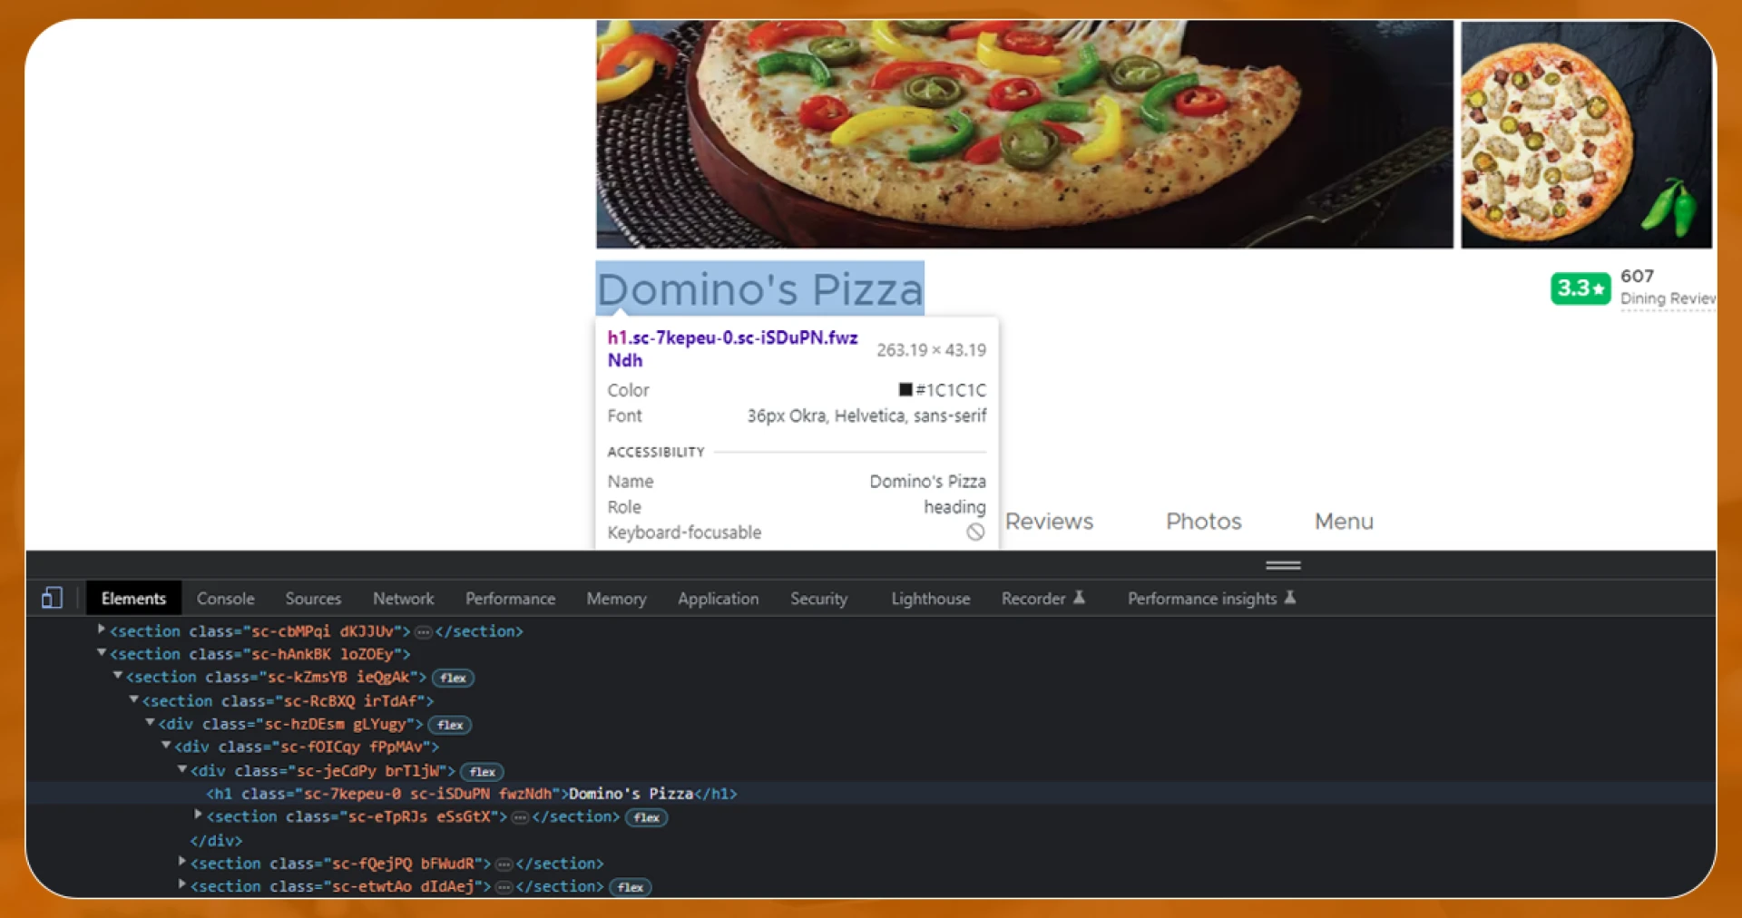The height and width of the screenshot is (918, 1742).
Task: Click the experiment flask icon beside Recorder
Action: (1079, 597)
